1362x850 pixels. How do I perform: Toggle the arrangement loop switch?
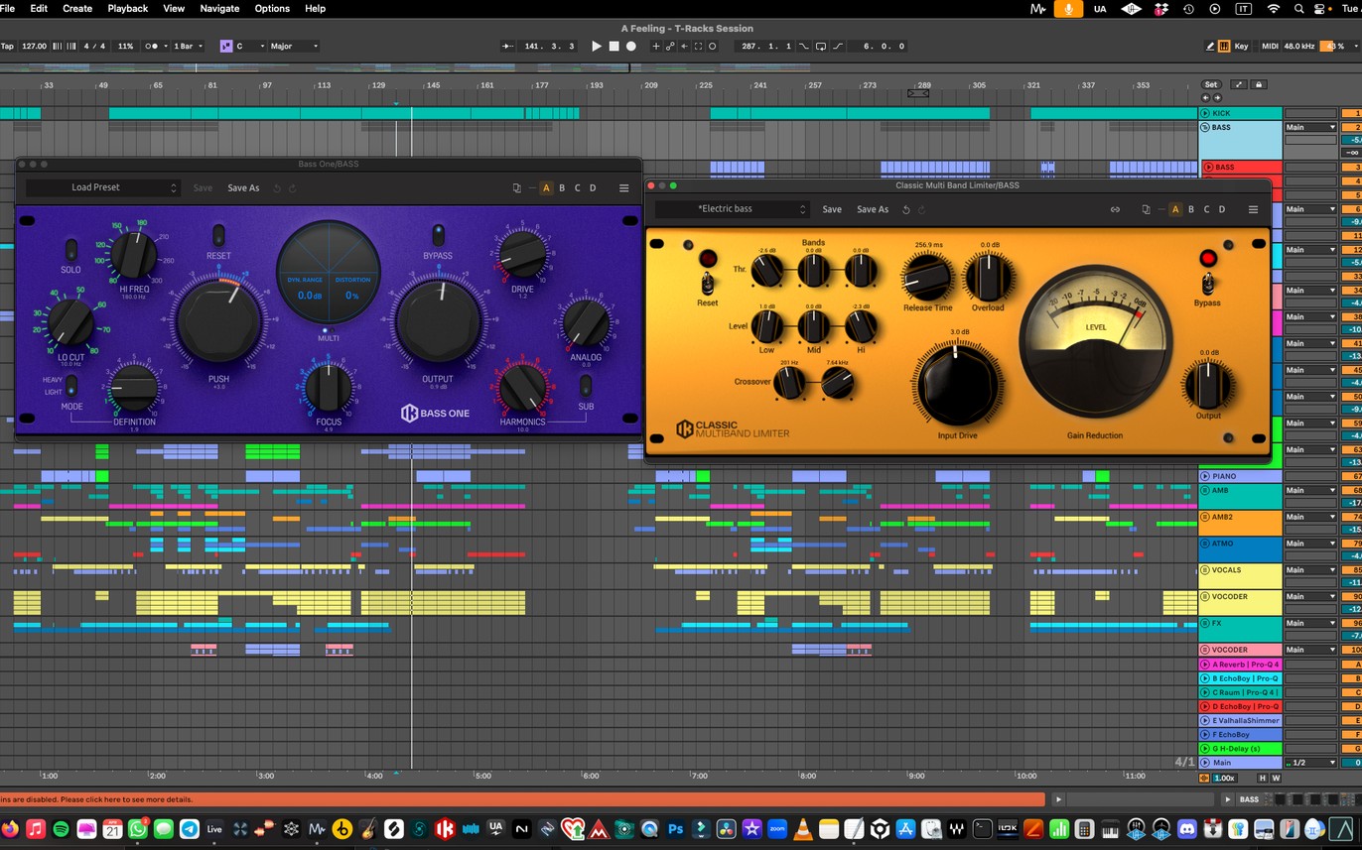pos(820,47)
